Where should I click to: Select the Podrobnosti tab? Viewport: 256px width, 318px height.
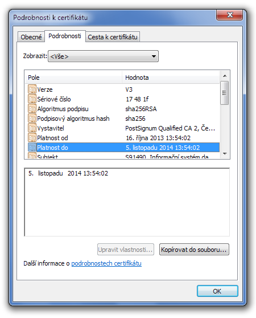point(65,36)
